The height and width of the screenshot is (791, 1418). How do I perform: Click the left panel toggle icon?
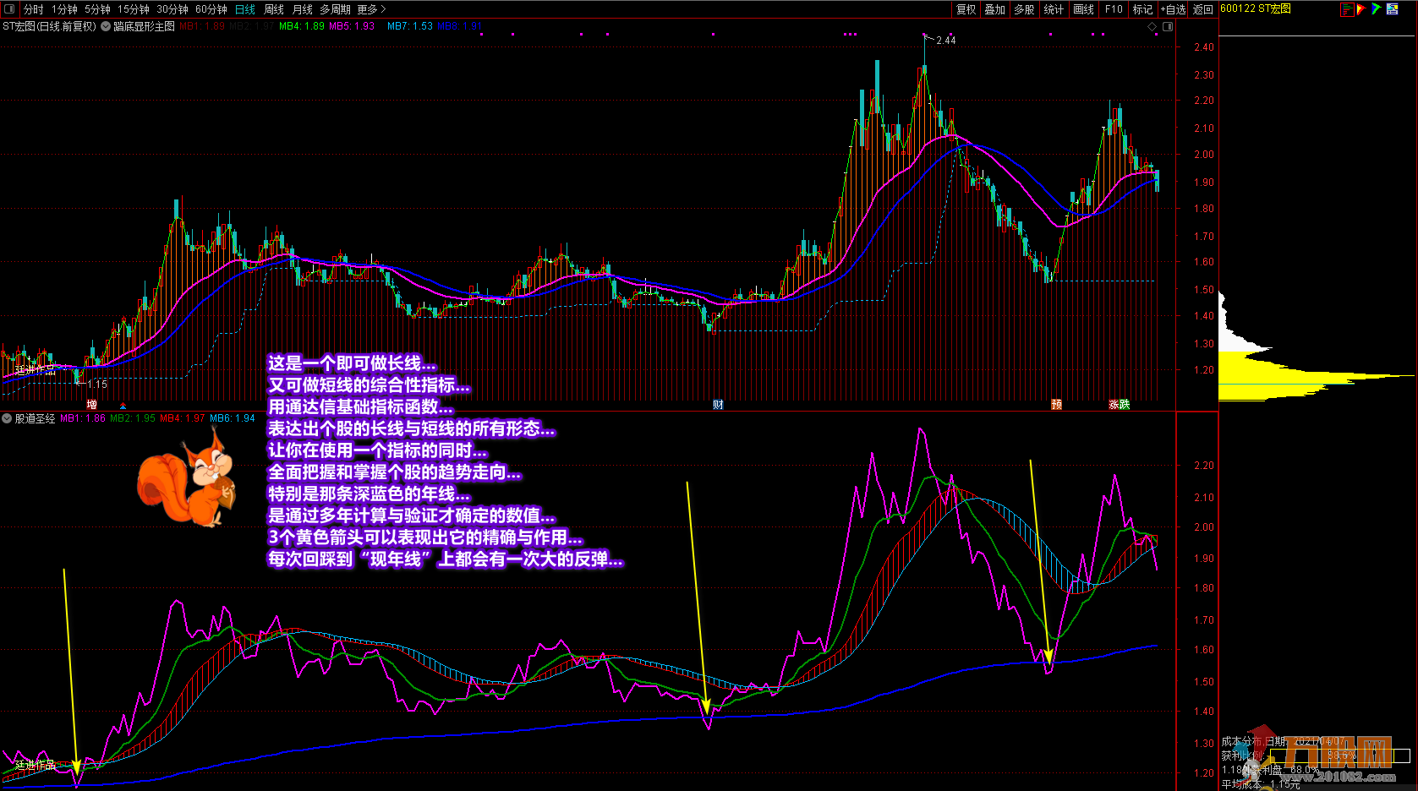(9, 9)
